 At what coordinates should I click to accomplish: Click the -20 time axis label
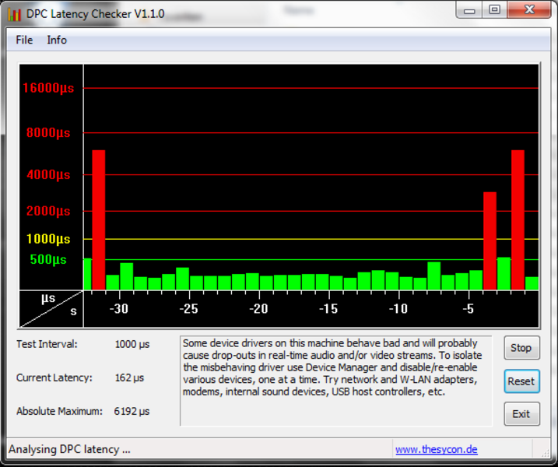point(258,308)
